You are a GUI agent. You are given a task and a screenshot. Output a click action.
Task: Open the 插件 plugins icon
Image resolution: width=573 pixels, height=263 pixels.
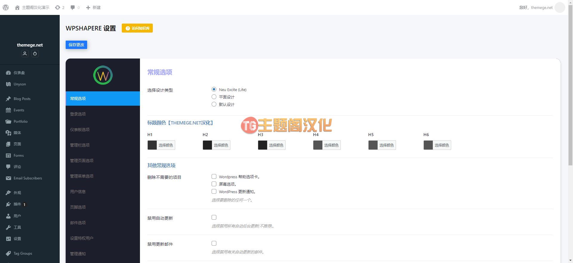tap(8, 204)
